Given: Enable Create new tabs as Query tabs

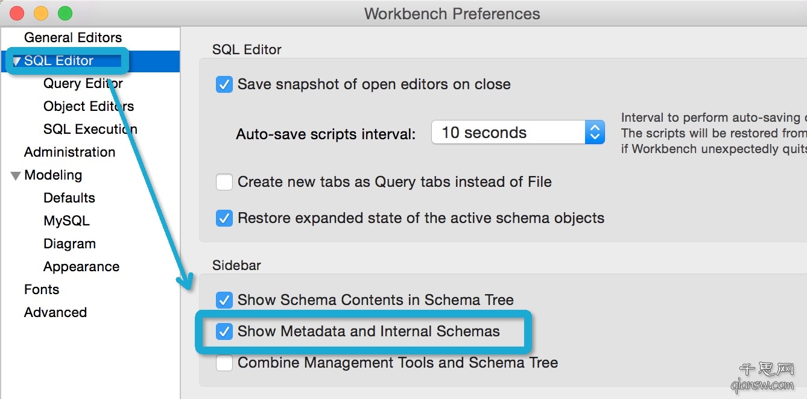Looking at the screenshot, I should click(224, 182).
